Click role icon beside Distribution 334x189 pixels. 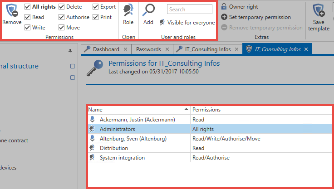point(92,148)
